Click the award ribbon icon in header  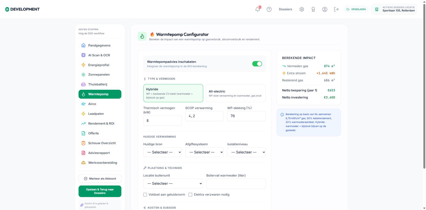(313, 9)
